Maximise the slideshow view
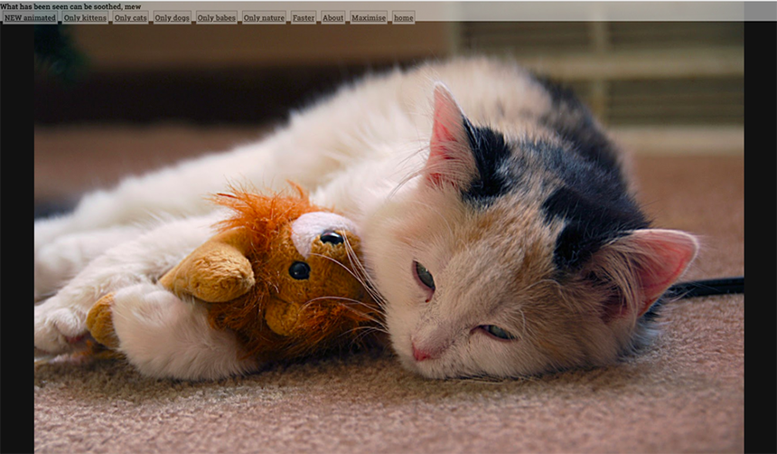The width and height of the screenshot is (777, 454). [x=368, y=17]
